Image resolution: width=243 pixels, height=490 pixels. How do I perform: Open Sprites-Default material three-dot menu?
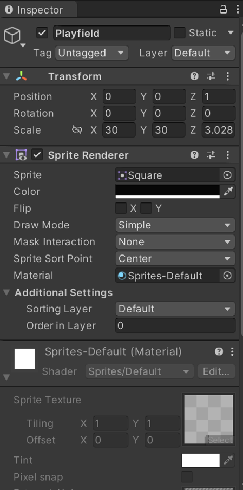coord(232,352)
